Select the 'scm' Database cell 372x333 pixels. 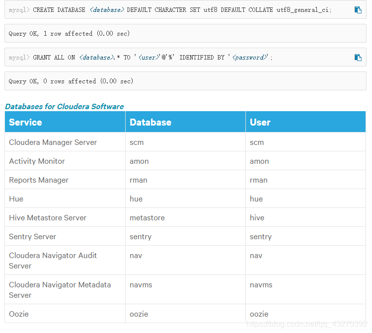[185, 142]
